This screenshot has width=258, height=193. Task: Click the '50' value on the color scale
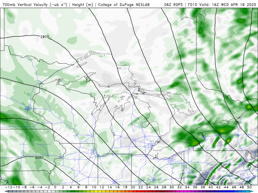(249, 187)
